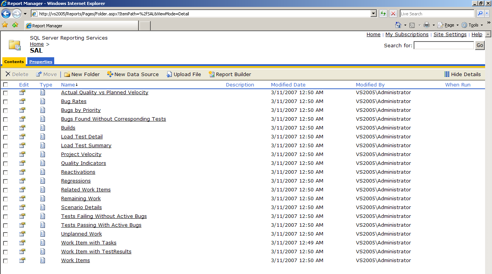Click the Search for text field
The image size is (492, 274).
click(444, 45)
